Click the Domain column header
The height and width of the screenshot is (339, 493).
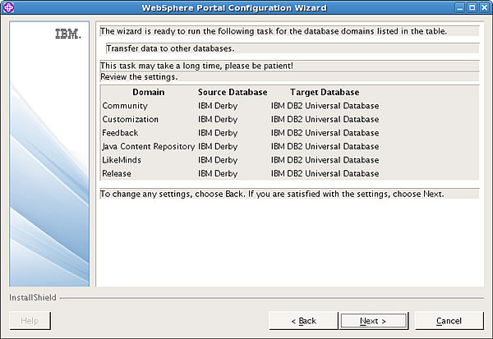click(x=149, y=92)
